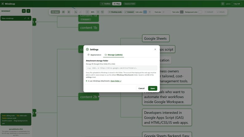Switch to the Appearance tab
244x137 pixels.
(94, 55)
